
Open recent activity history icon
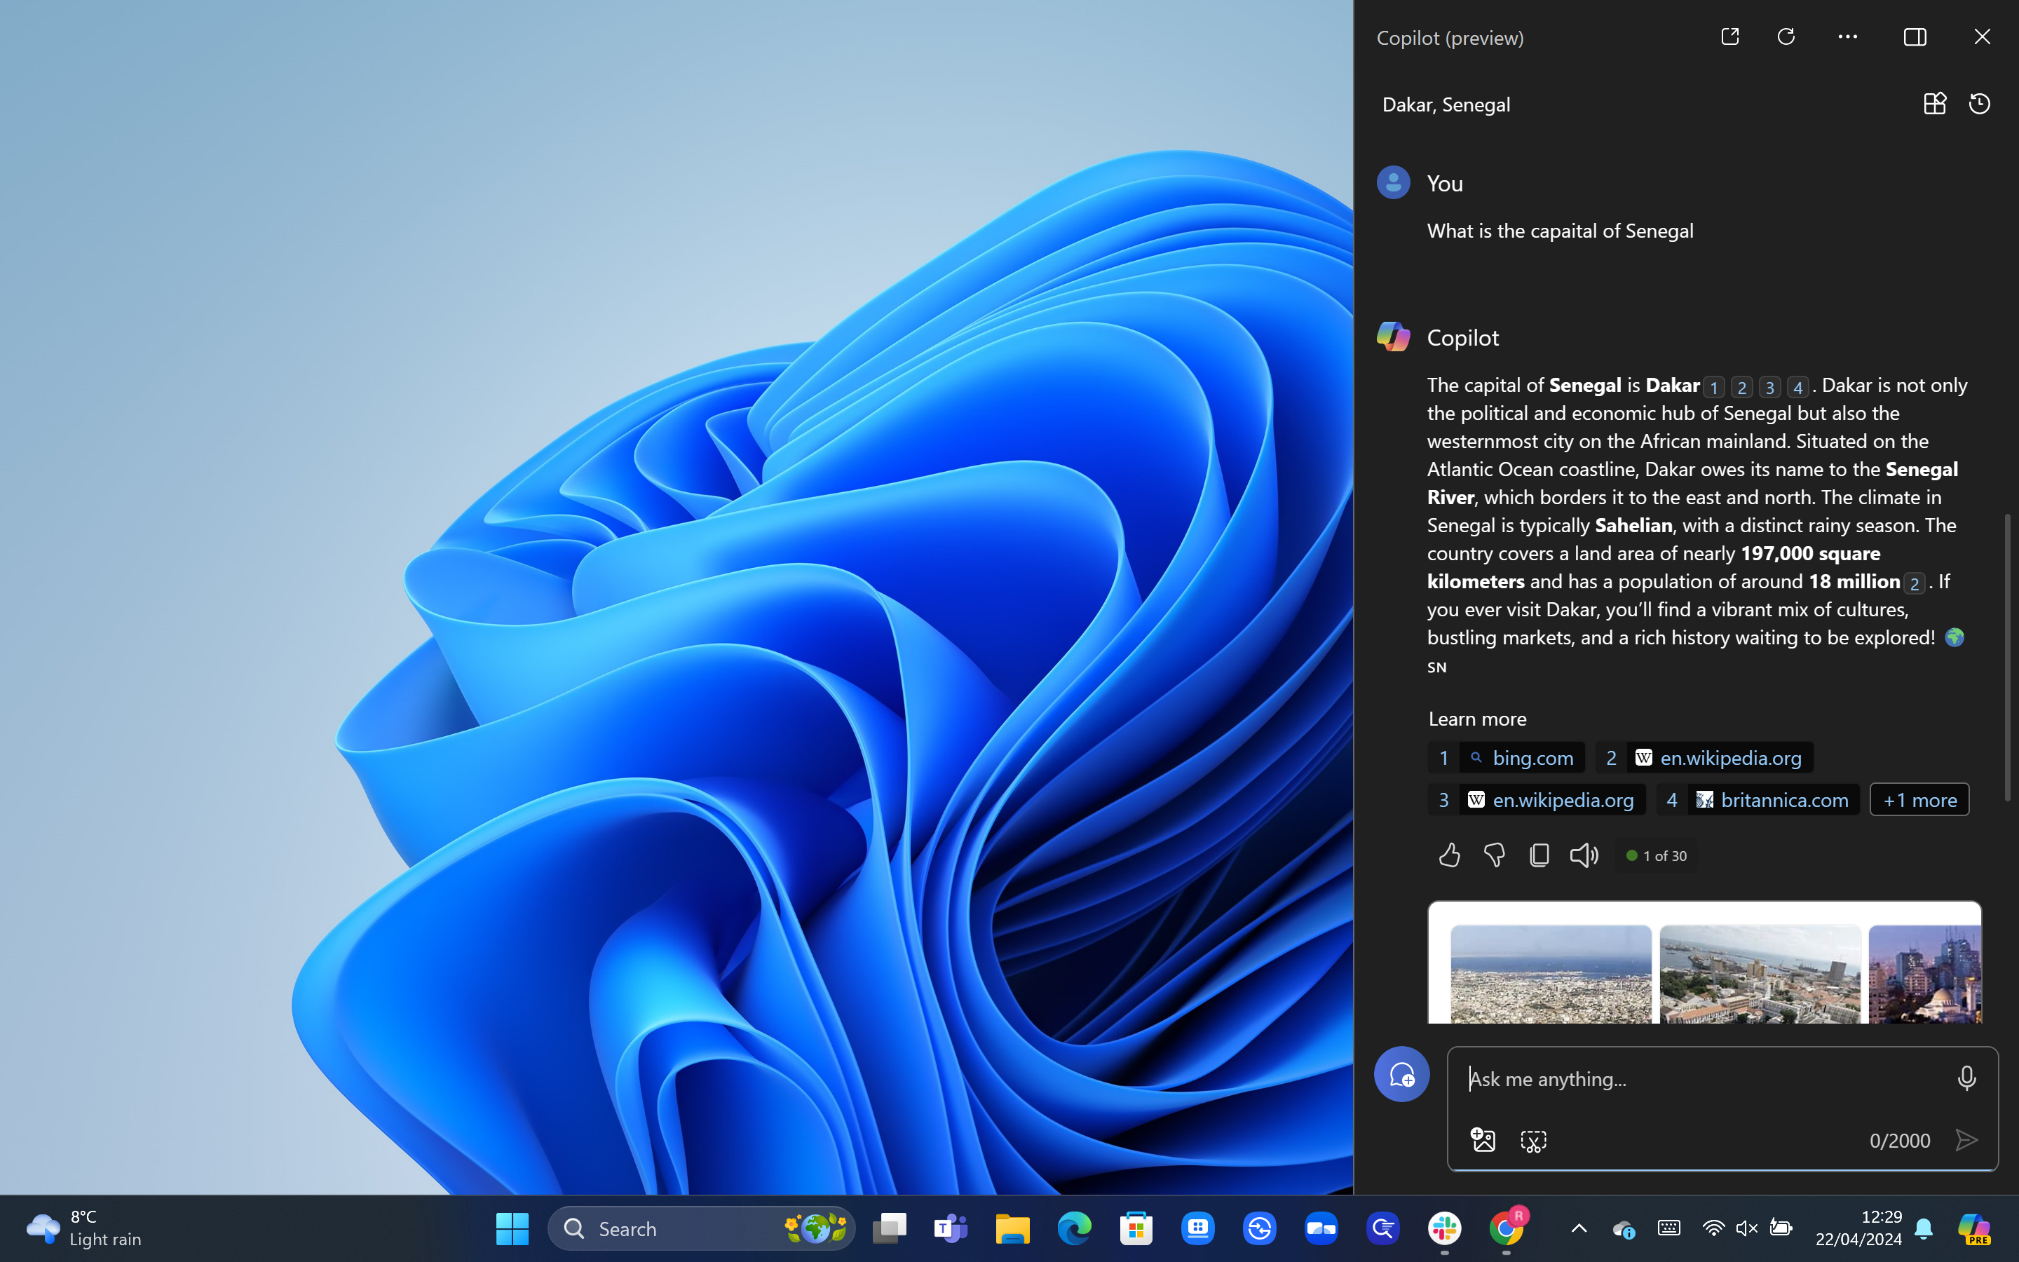pos(1979,104)
